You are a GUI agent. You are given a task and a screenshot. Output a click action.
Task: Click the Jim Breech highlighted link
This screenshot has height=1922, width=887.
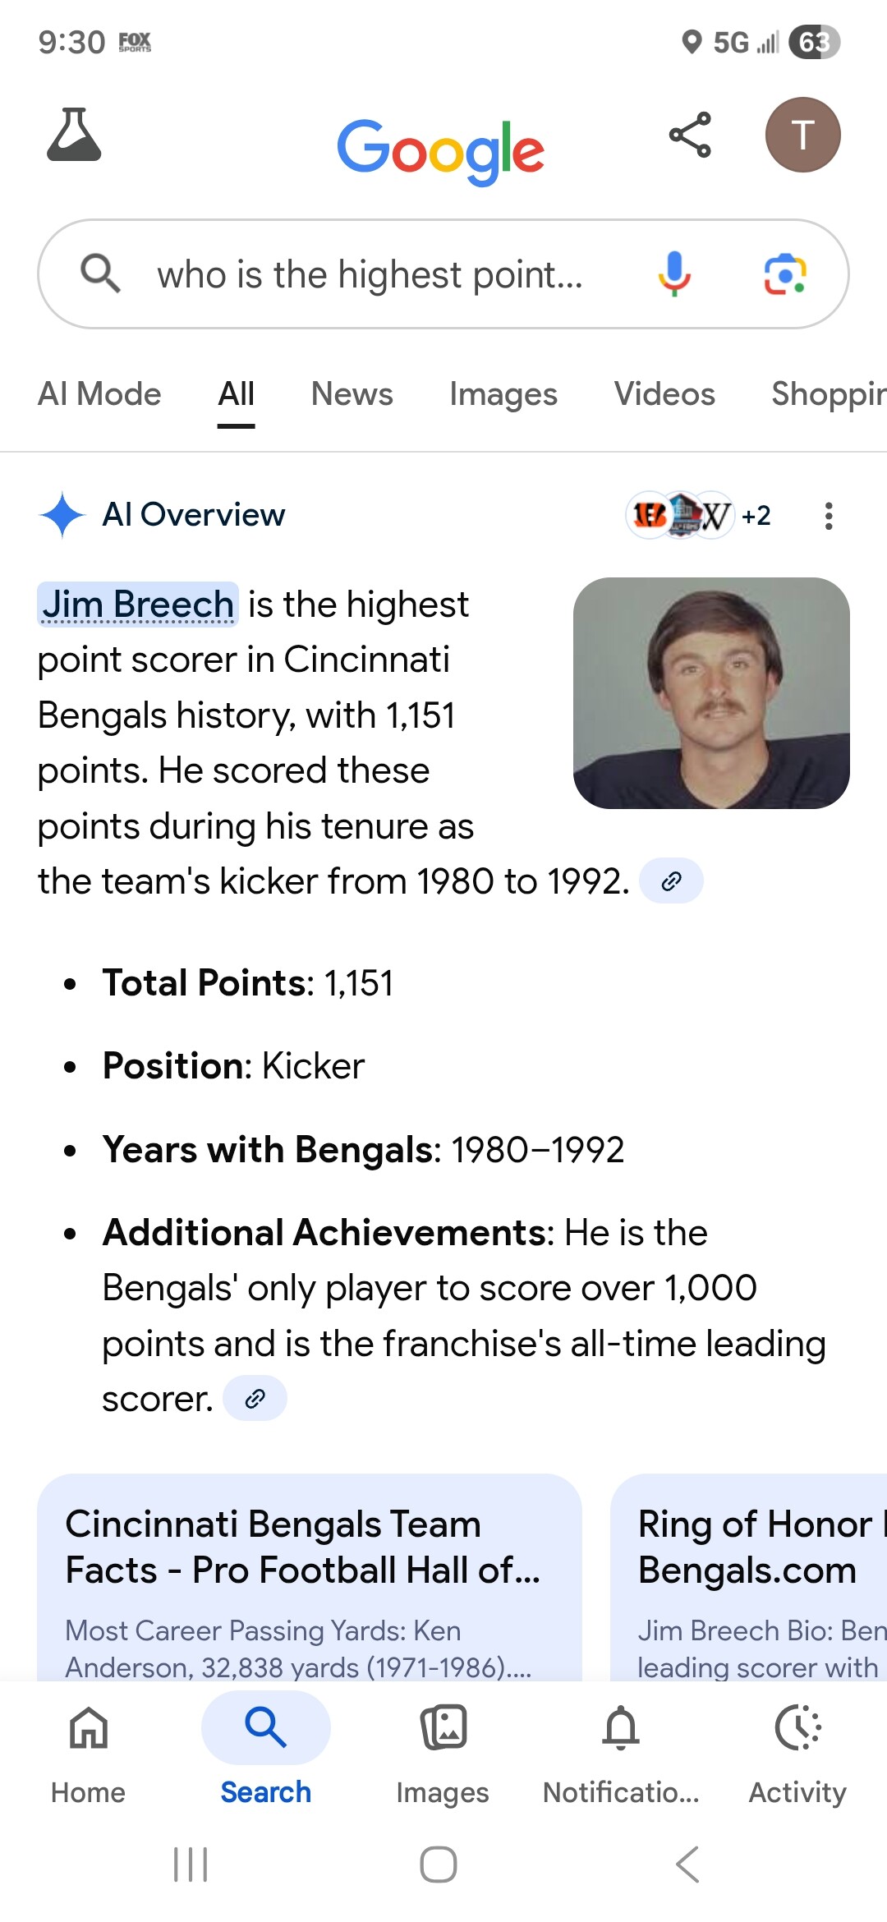pyautogui.click(x=138, y=605)
